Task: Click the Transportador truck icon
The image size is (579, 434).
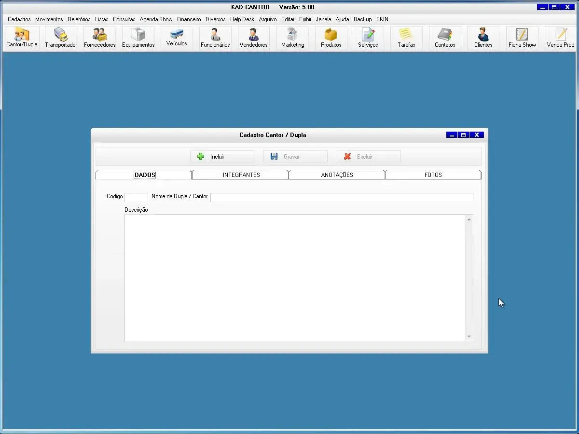Action: click(61, 38)
